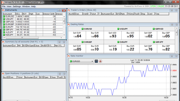Restore the Rate monitor panel window
This screenshot has width=180, height=101.
click(172, 56)
